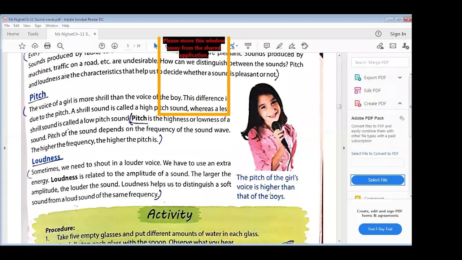
Task: Expand the Export PDF section chevron
Action: point(400,77)
